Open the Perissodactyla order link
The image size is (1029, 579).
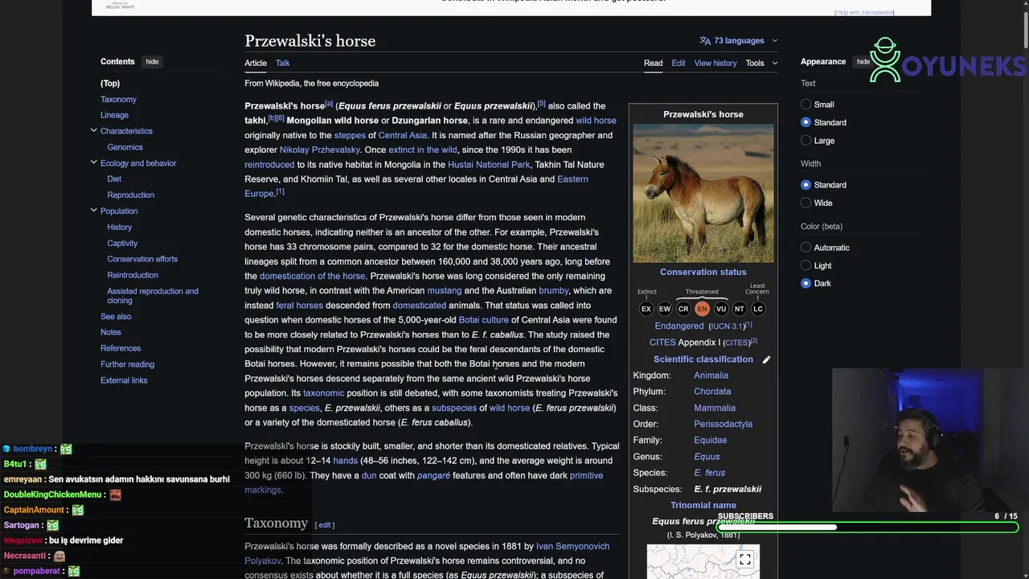point(723,424)
